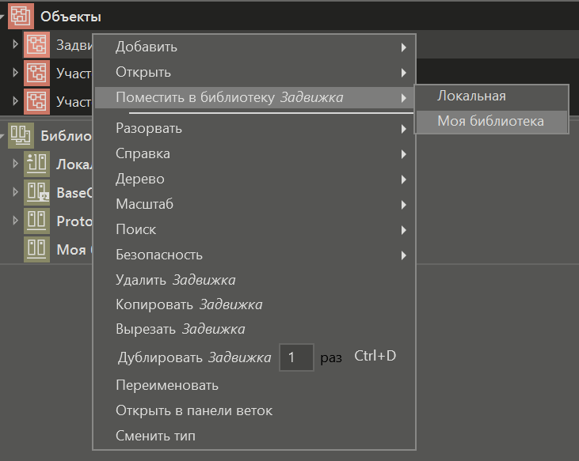The height and width of the screenshot is (461, 579).
Task: Click the Proto library icon
Action: [x=36, y=221]
